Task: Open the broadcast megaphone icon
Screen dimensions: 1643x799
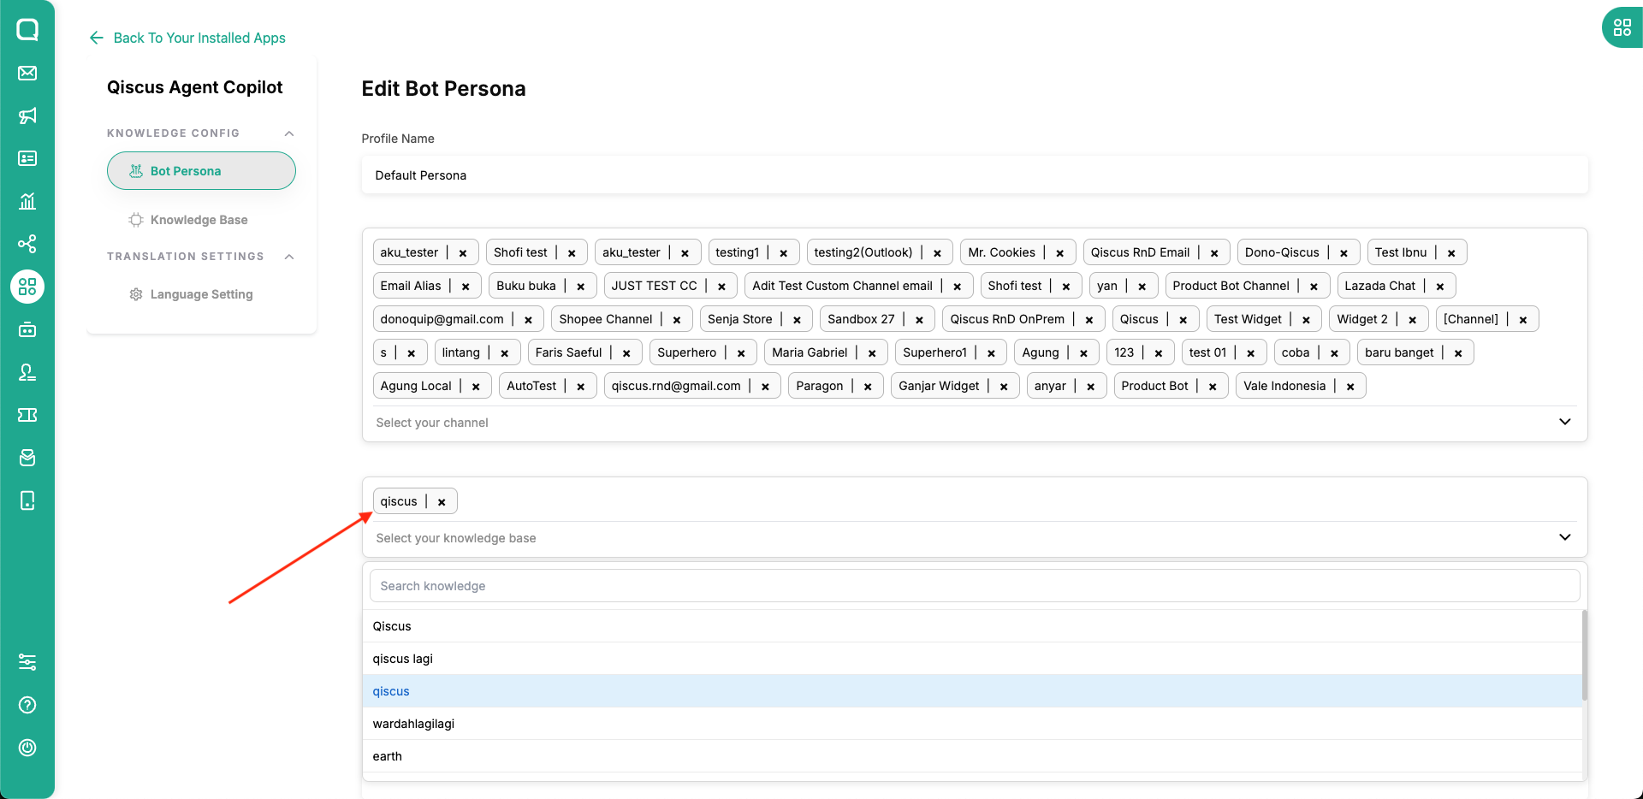Action: [x=27, y=115]
